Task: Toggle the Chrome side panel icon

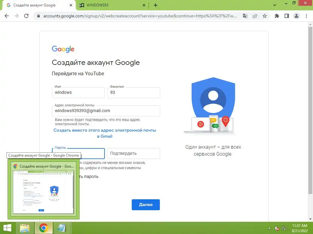Action: pos(287,16)
